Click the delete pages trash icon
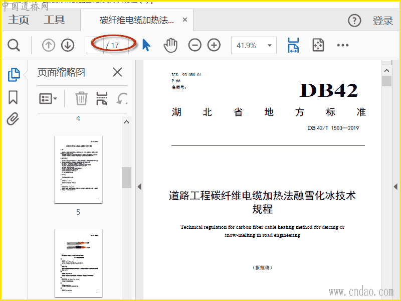The image size is (401, 301). click(x=81, y=98)
